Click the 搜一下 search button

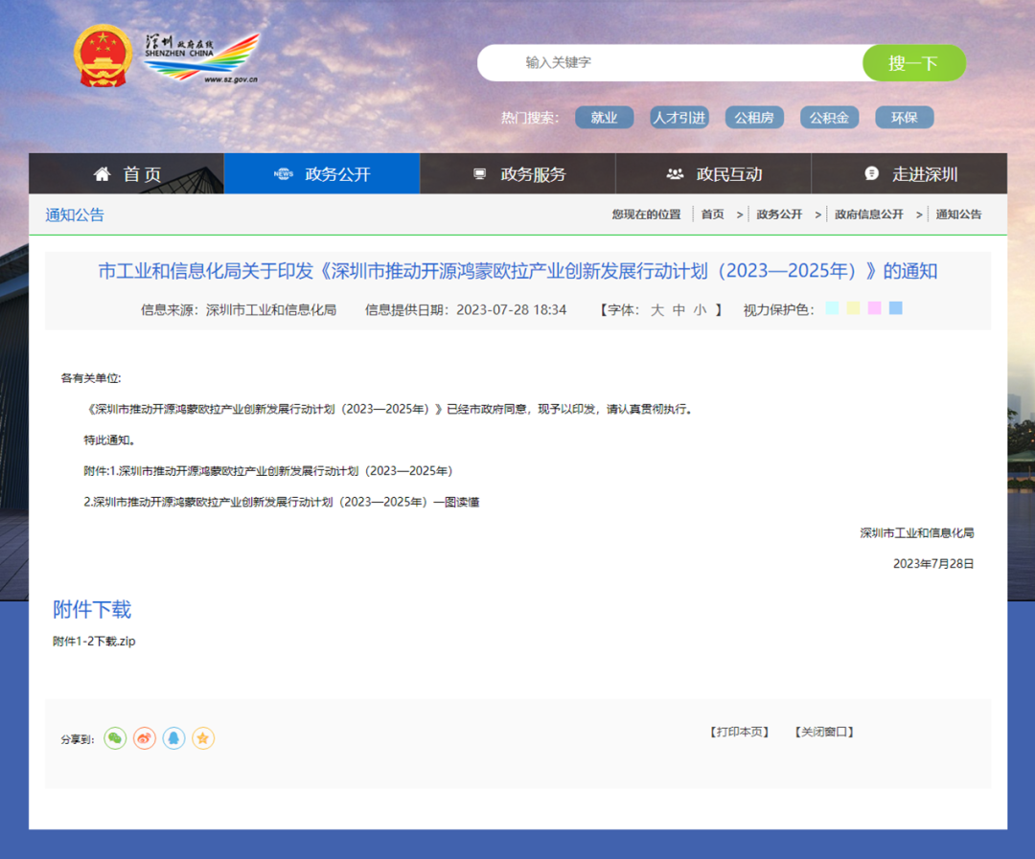pos(913,61)
